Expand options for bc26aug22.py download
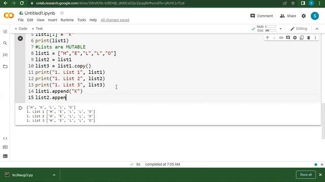 click(54, 175)
